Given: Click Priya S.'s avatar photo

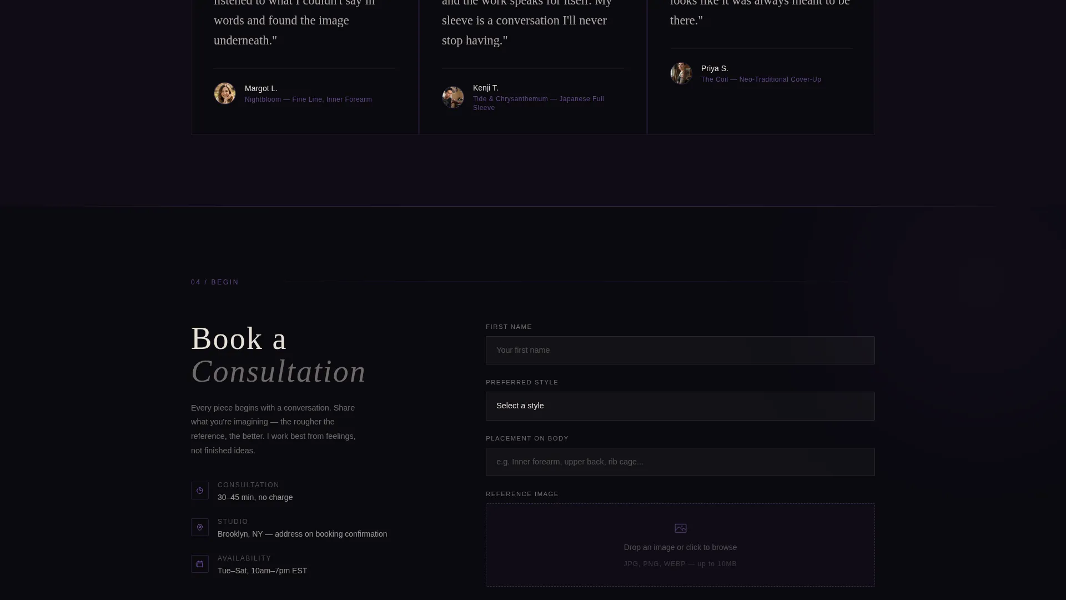Looking at the screenshot, I should 681,73.
